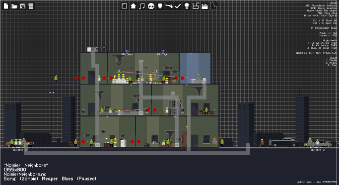Select the skull enemies tool
339x185 pixels.
(151, 6)
